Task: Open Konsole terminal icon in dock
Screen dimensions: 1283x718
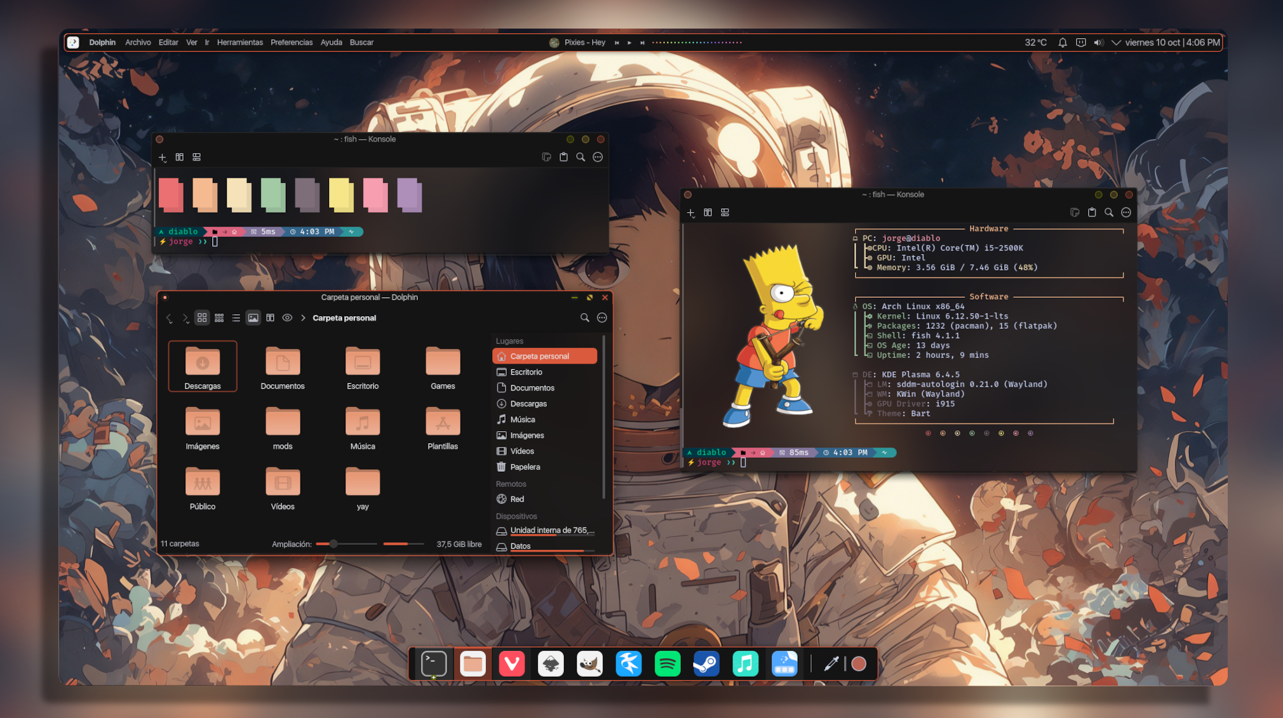Action: coord(434,664)
